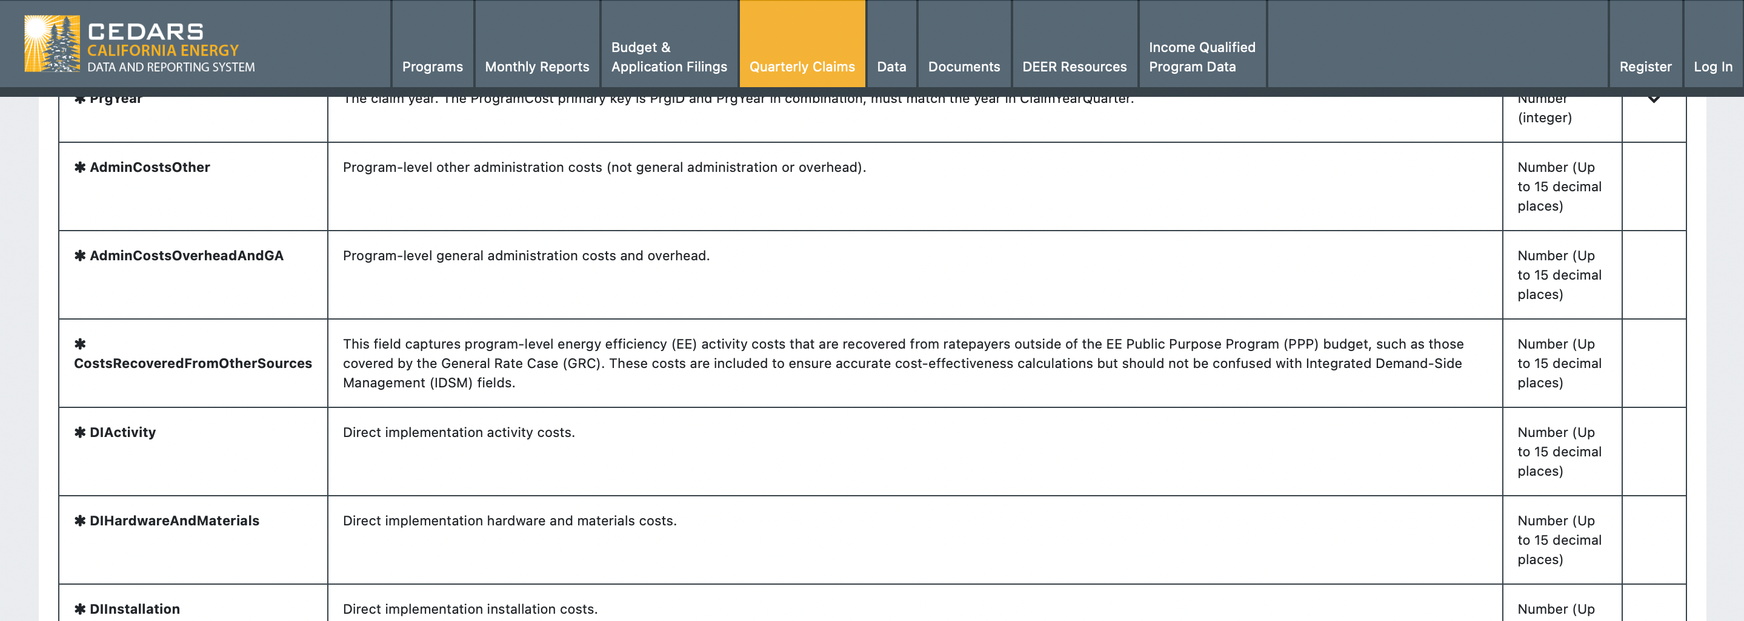
Task: Click the CostsRecoveredFromOtherSources description paragraph
Action: coord(903,363)
